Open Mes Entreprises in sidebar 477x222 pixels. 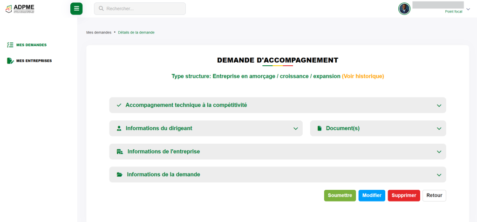click(34, 61)
